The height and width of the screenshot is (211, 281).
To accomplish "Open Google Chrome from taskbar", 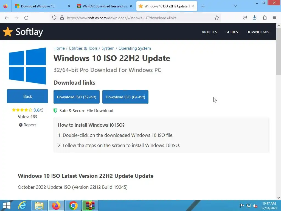I will [x=73, y=206].
